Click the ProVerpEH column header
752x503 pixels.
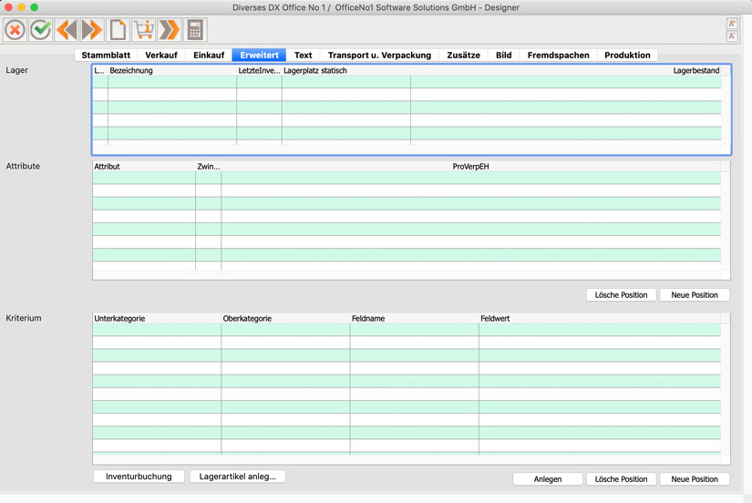(470, 167)
